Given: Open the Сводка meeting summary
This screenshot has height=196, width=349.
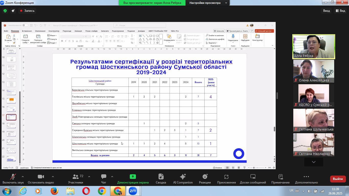Looking at the screenshot, I should pyautogui.click(x=161, y=179).
